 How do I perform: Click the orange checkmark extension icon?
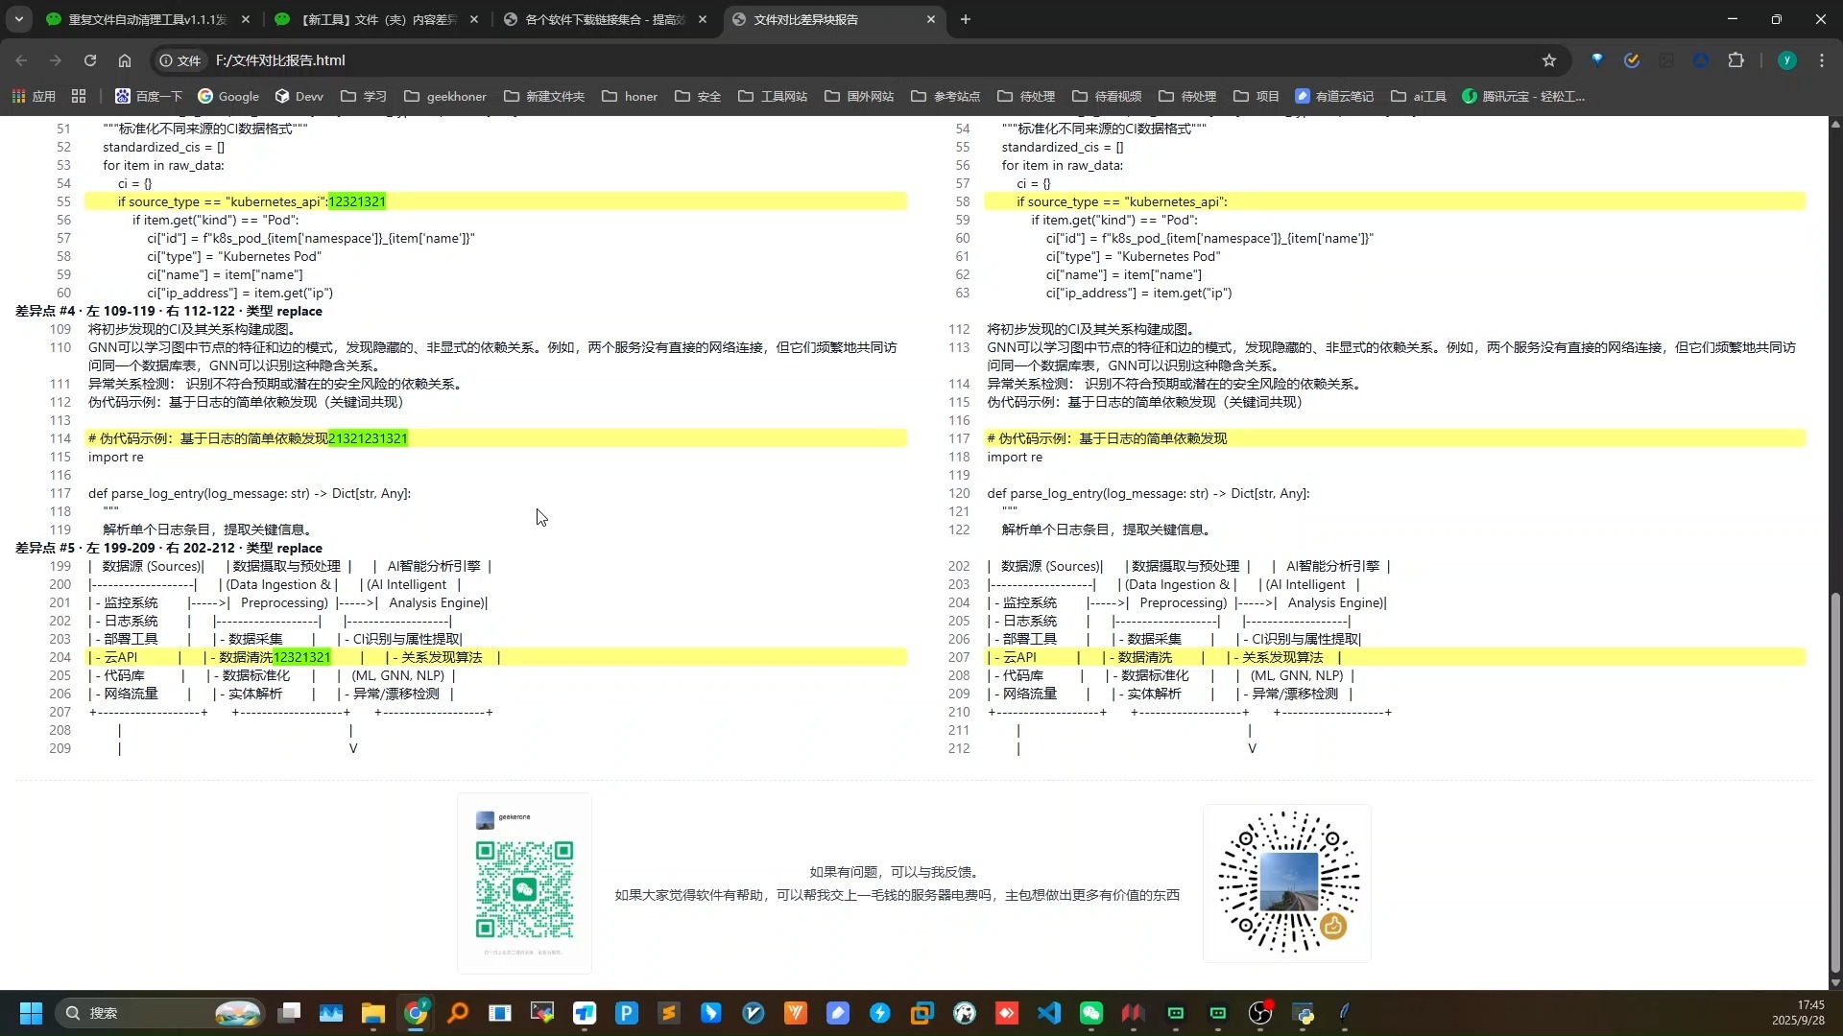pos(1633,59)
